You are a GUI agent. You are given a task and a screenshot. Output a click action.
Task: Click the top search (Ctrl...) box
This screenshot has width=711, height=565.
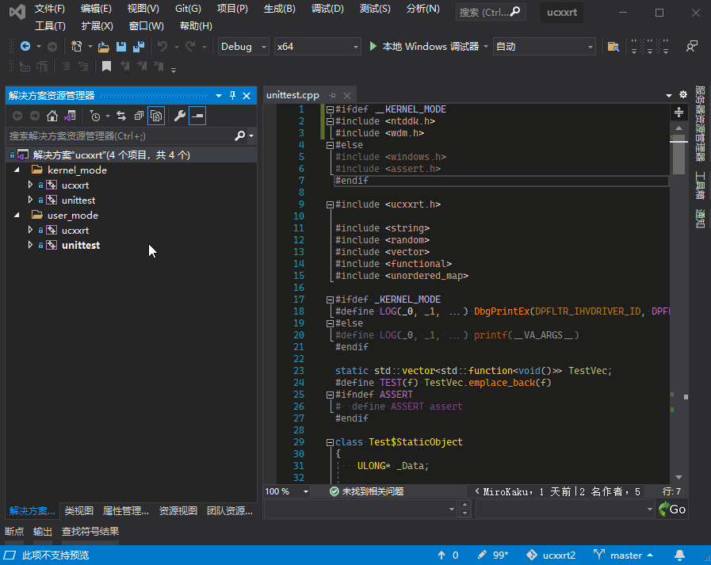pyautogui.click(x=491, y=12)
